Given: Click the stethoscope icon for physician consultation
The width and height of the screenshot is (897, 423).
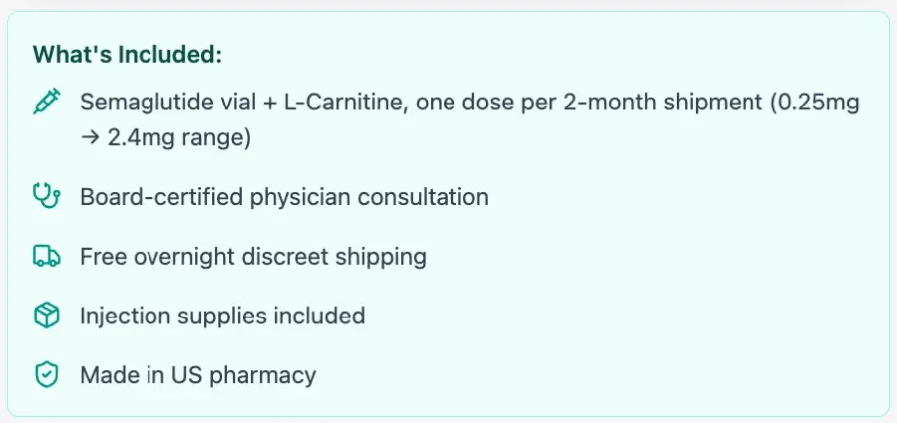Looking at the screenshot, I should pyautogui.click(x=46, y=197).
